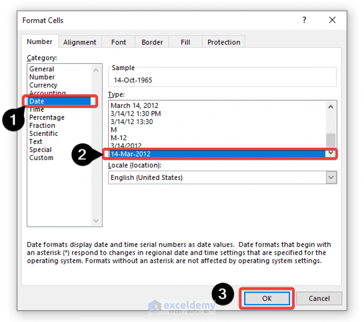
Task: Select the Text category
Action: tap(36, 142)
